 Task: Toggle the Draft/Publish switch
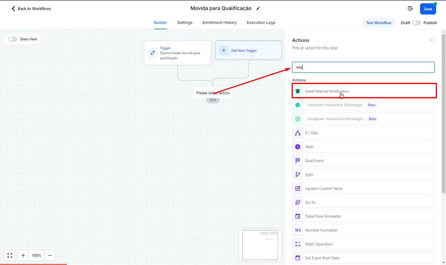(417, 23)
